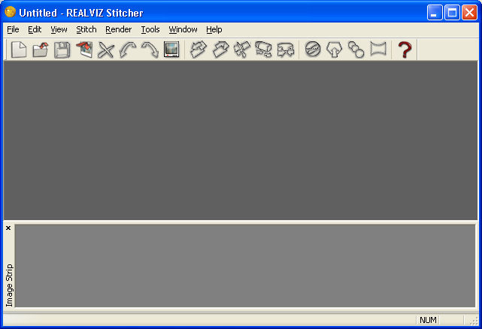Save the project using the floppy disk icon

point(62,50)
